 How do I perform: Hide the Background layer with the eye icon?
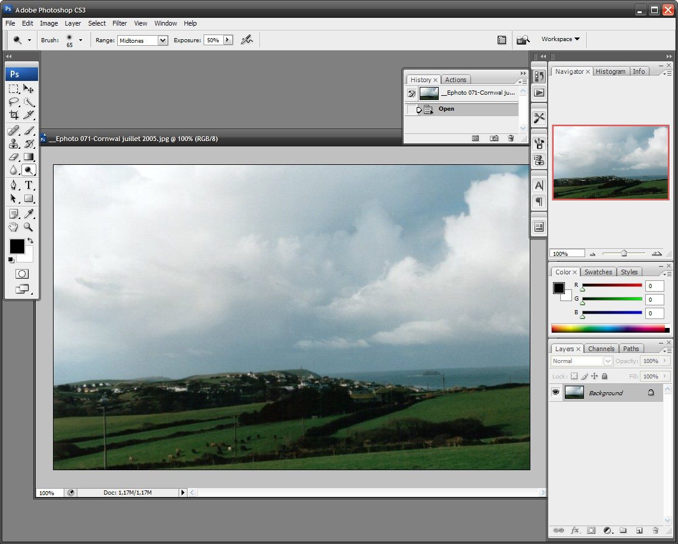[x=556, y=392]
